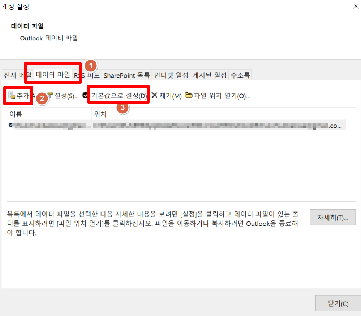The image size is (361, 316).
Task: Switch to the 전자 메일 tab
Action: tap(17, 75)
